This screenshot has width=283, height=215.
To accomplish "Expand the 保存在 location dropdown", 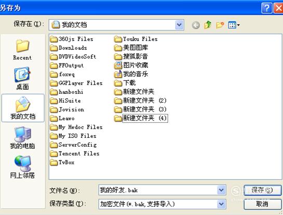I will 179,25.
